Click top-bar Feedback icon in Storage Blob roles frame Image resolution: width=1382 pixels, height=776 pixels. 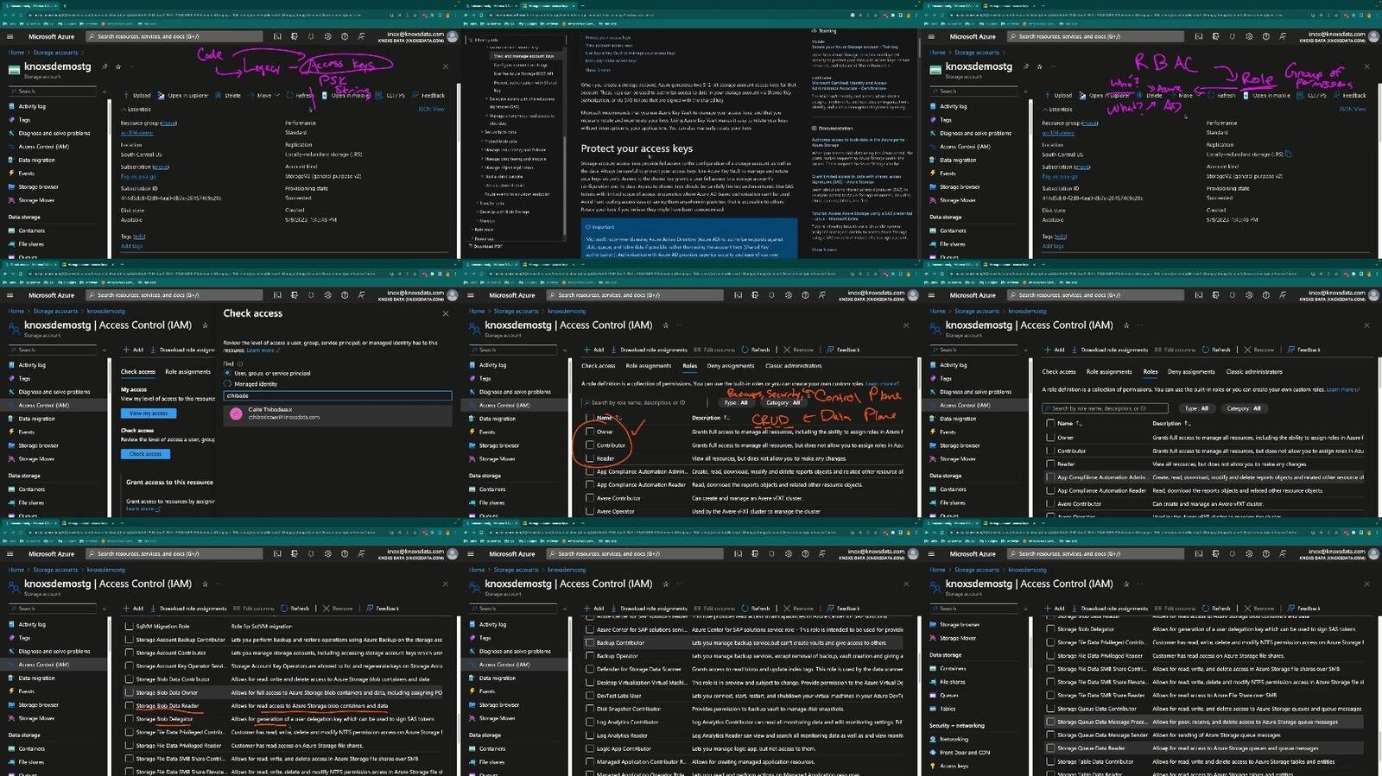[361, 554]
